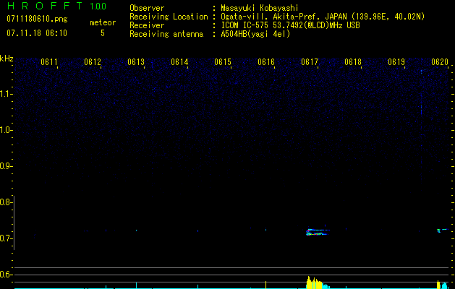455x289 pixels.
Task: Click the 0612 time marker
Action: 93,62
